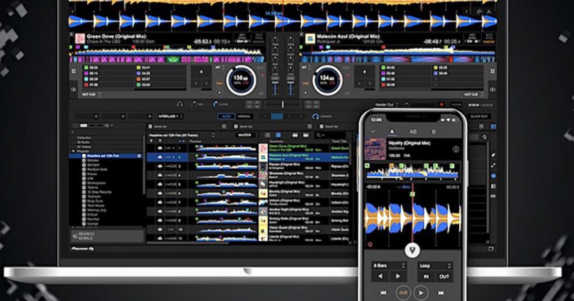The image size is (574, 301).
Task: Switch to deck B tab on the phone
Action: click(x=434, y=132)
